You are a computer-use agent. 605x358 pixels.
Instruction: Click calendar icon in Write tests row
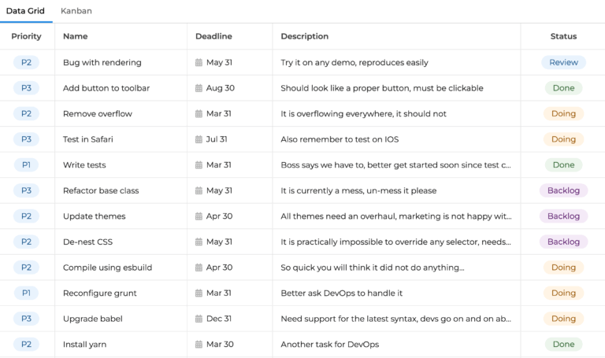click(199, 165)
